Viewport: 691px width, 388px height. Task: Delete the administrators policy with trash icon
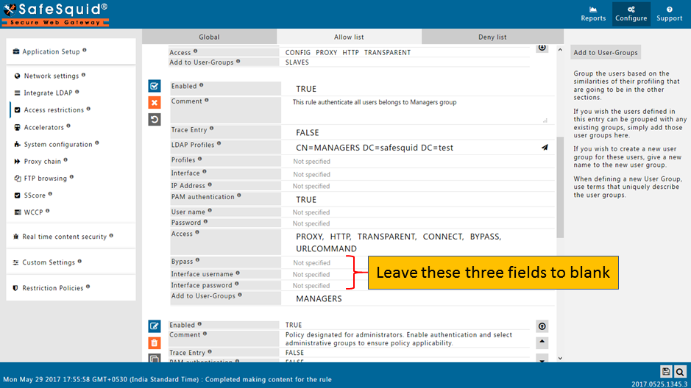[x=155, y=342]
